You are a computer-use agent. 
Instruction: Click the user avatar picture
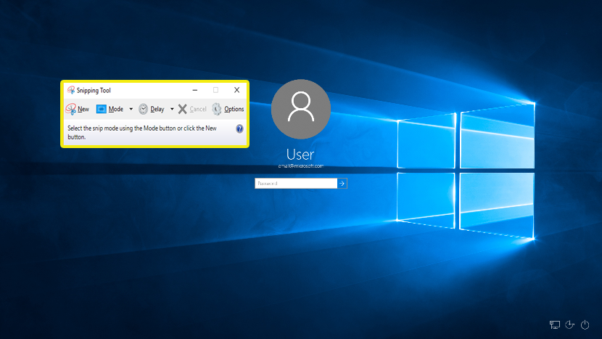[301, 109]
